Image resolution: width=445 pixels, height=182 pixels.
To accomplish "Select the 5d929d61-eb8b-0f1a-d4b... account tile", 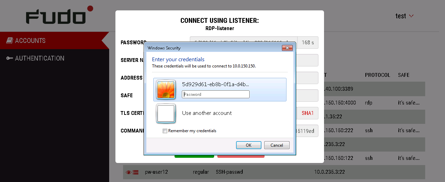I will pyautogui.click(x=220, y=90).
